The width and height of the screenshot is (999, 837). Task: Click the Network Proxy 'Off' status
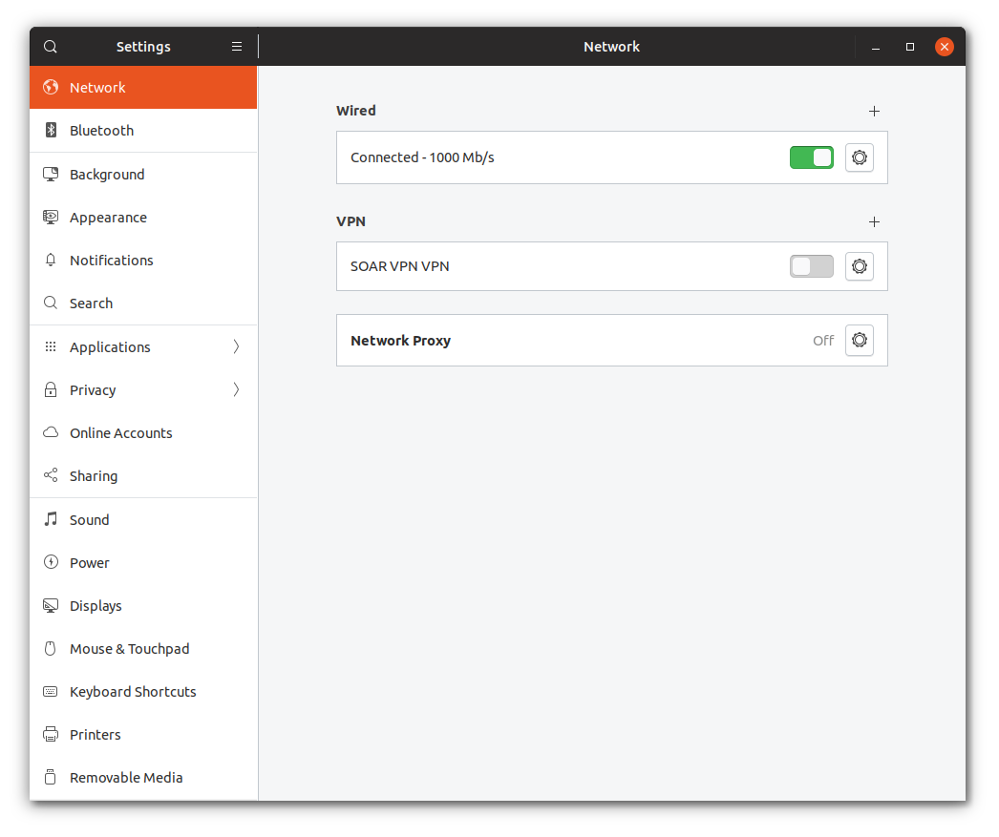(x=823, y=341)
